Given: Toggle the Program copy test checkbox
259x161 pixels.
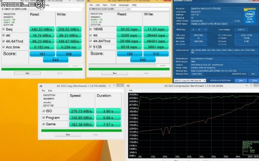Looking at the screenshot, I should [x=44, y=118].
